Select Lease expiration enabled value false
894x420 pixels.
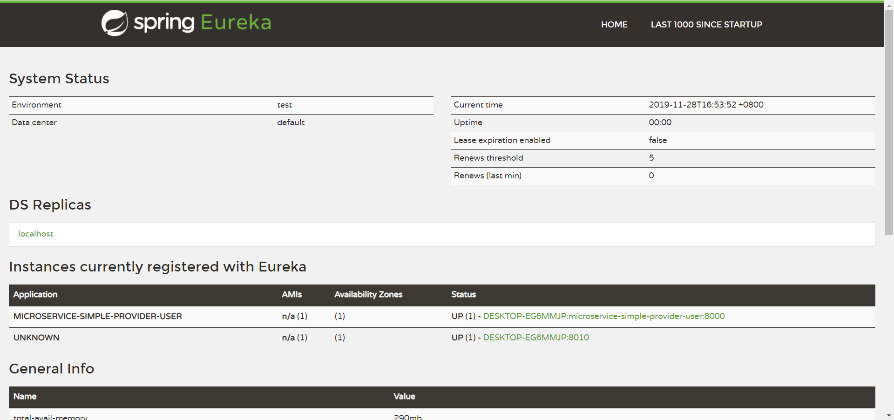[x=658, y=140]
